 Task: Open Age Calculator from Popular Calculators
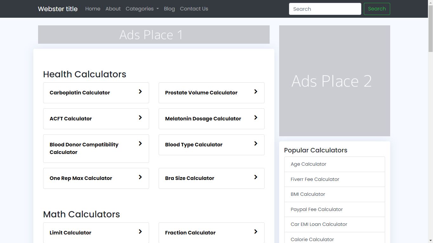tap(308, 164)
